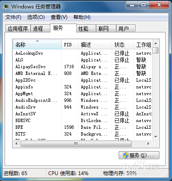Select the AppMgmt service row

pyautogui.click(x=83, y=93)
